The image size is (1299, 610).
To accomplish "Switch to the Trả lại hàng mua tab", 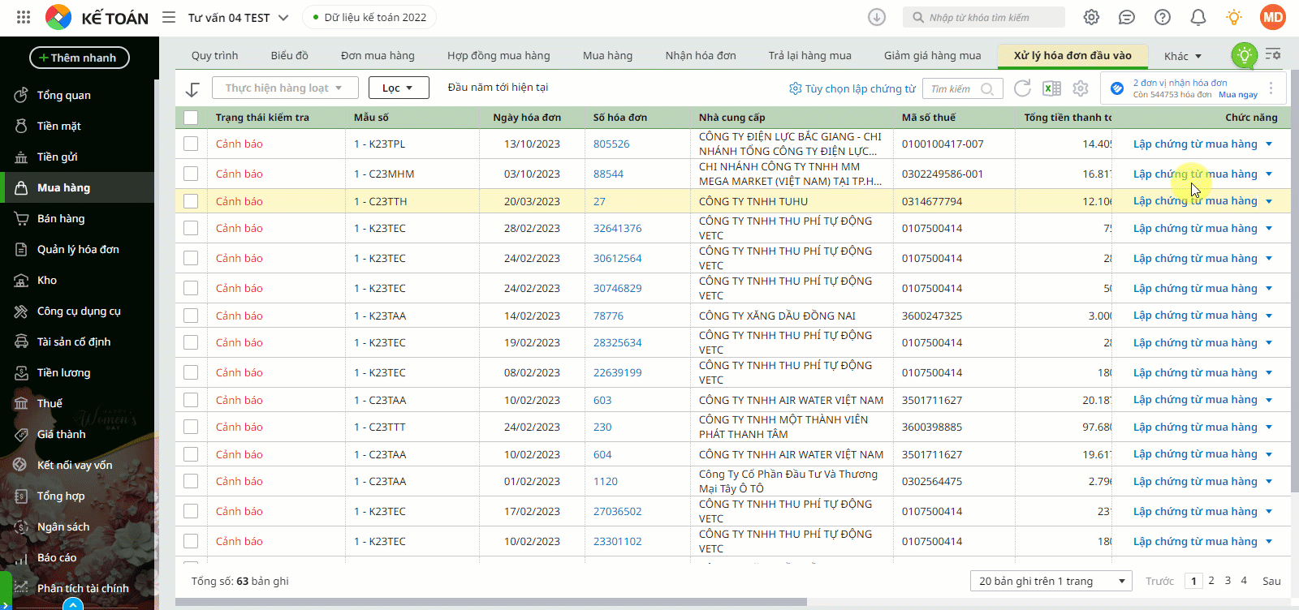I will 810,55.
